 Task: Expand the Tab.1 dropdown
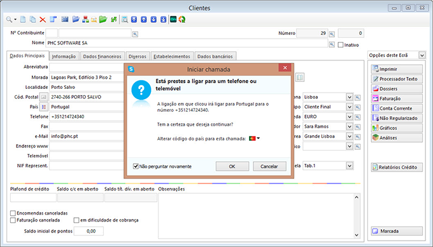[x=350, y=166]
